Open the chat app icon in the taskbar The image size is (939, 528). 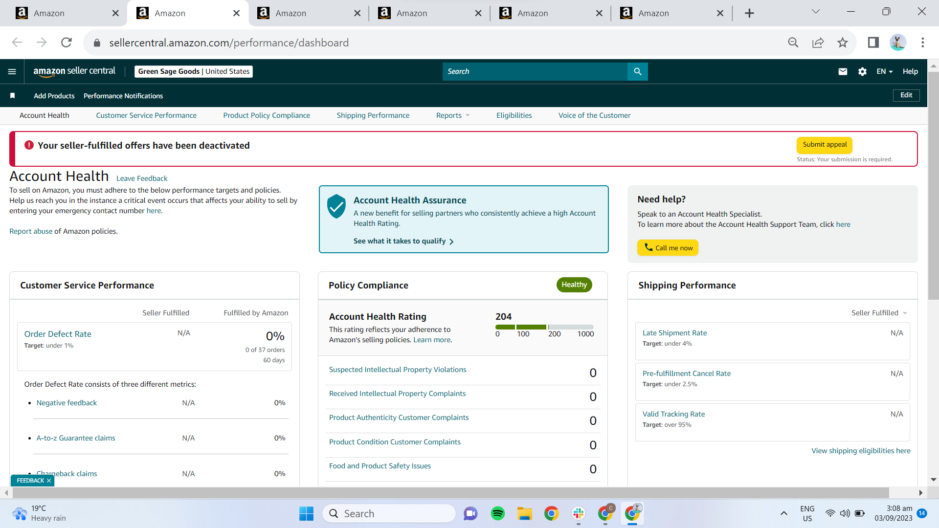click(x=470, y=513)
